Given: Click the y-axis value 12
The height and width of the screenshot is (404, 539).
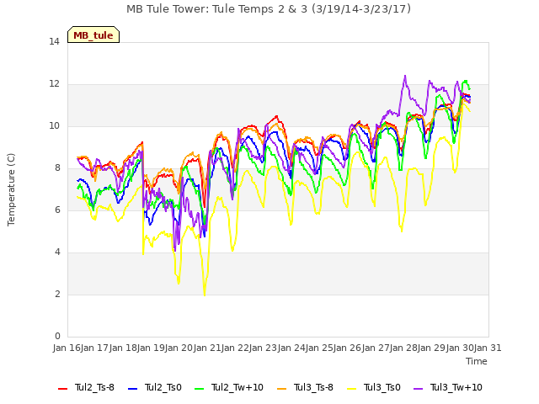Looking at the screenshot, I should coord(54,84).
